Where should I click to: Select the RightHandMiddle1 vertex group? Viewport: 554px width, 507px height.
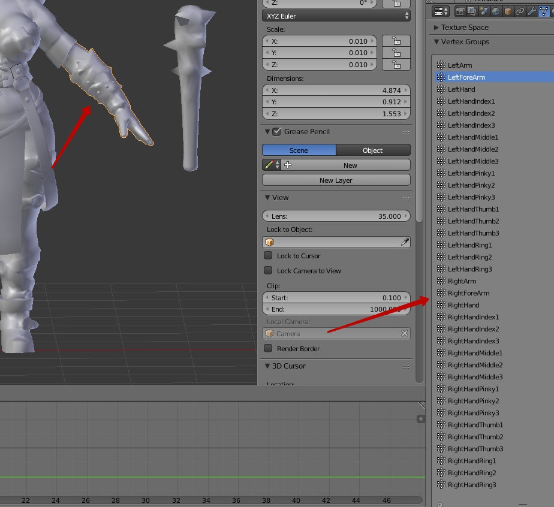[494, 353]
